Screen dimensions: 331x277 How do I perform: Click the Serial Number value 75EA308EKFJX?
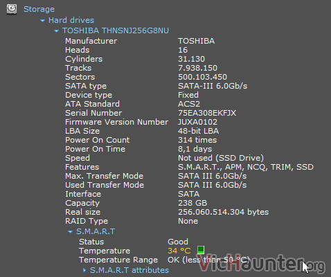pos(207,113)
